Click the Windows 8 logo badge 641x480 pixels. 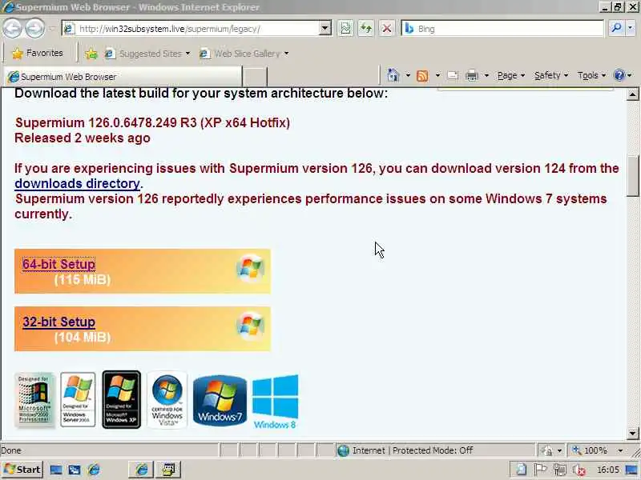(275, 402)
